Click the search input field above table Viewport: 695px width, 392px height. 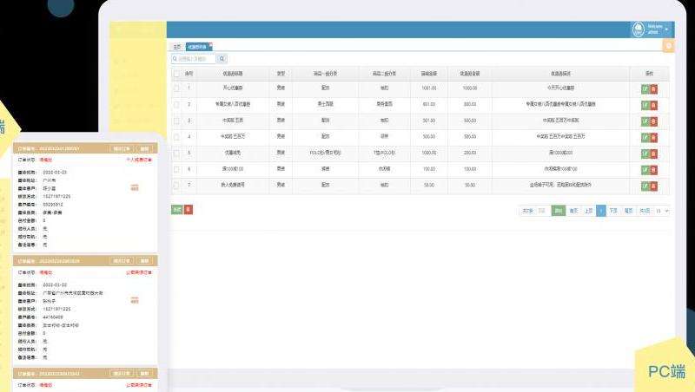pyautogui.click(x=194, y=58)
